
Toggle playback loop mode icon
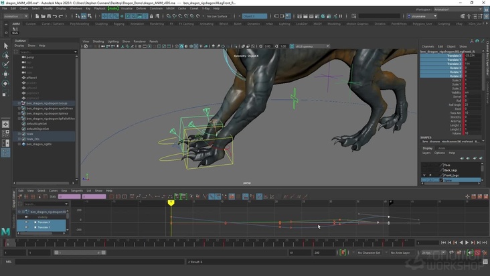[x=452, y=253]
